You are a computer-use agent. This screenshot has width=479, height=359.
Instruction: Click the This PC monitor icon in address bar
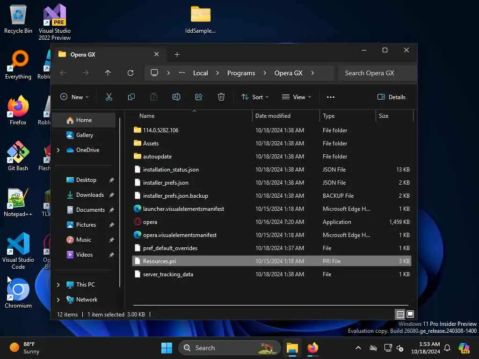click(x=154, y=72)
